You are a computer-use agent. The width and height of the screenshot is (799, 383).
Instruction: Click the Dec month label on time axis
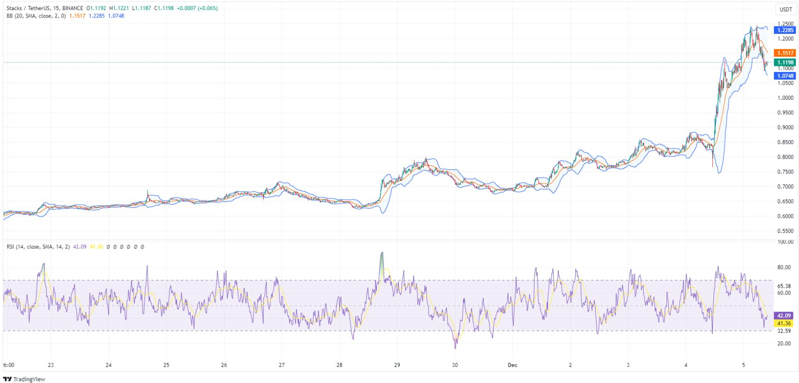coord(512,365)
